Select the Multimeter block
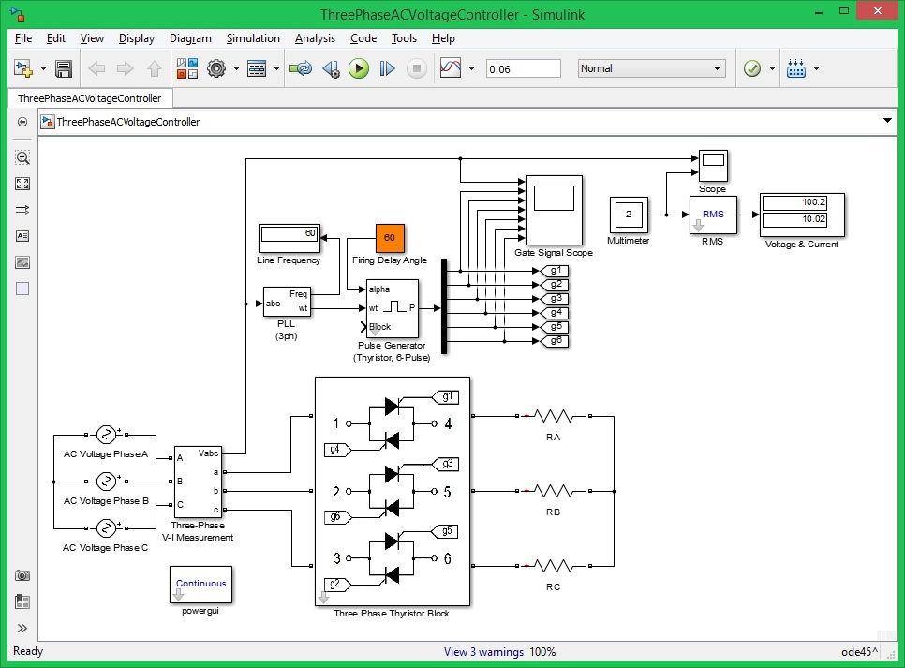Image resolution: width=905 pixels, height=668 pixels. click(629, 215)
